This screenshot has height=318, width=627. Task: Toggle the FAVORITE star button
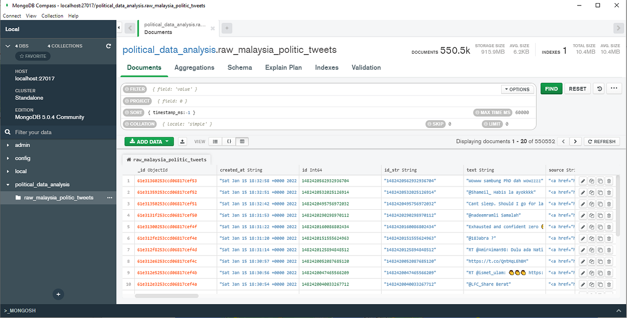(33, 56)
